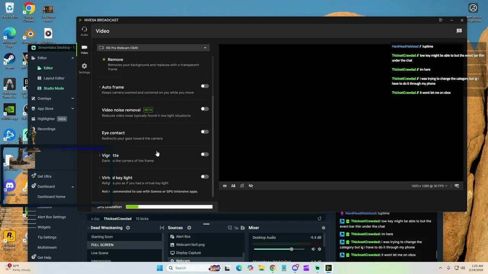Turn on Video noise removal
The image size is (488, 274).
coord(205,109)
